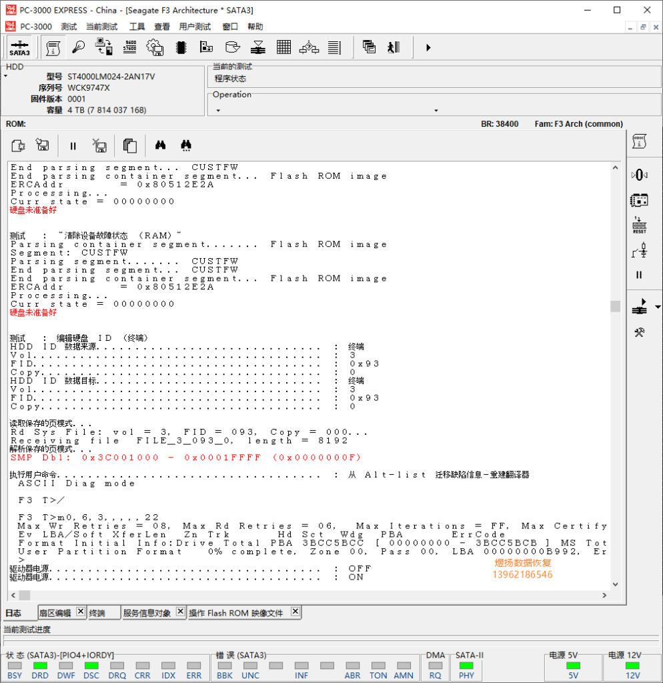
Task: Open the HDD info scroll icon
Action: click(53, 47)
